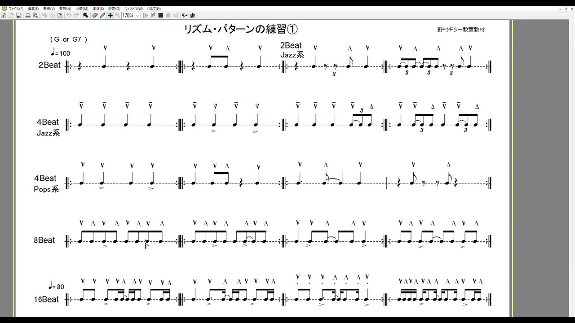Click the last toolbar staff icon
The width and height of the screenshot is (575, 323).
click(x=192, y=15)
